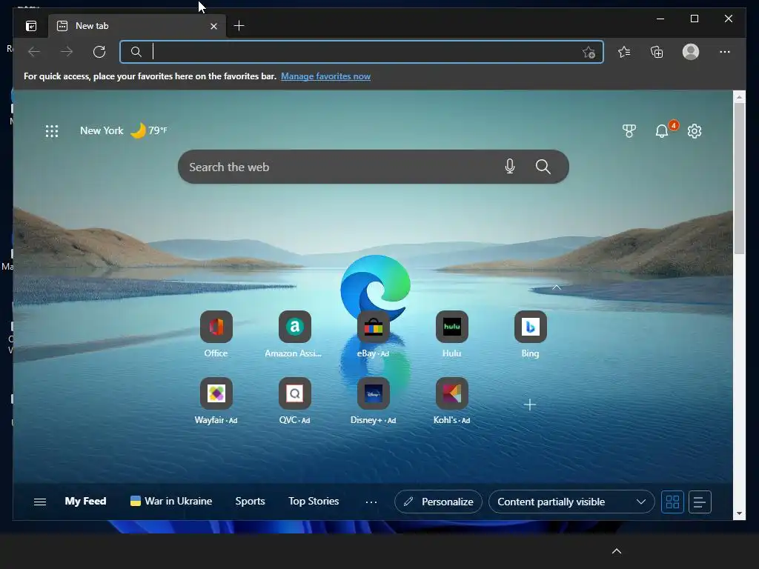Show hidden icons chevron in taskbar
The height and width of the screenshot is (569, 759).
[617, 551]
